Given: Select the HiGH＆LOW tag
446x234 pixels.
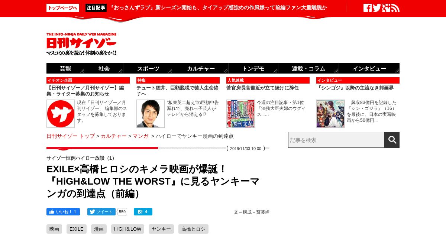Looking at the screenshot, I should point(127,229).
